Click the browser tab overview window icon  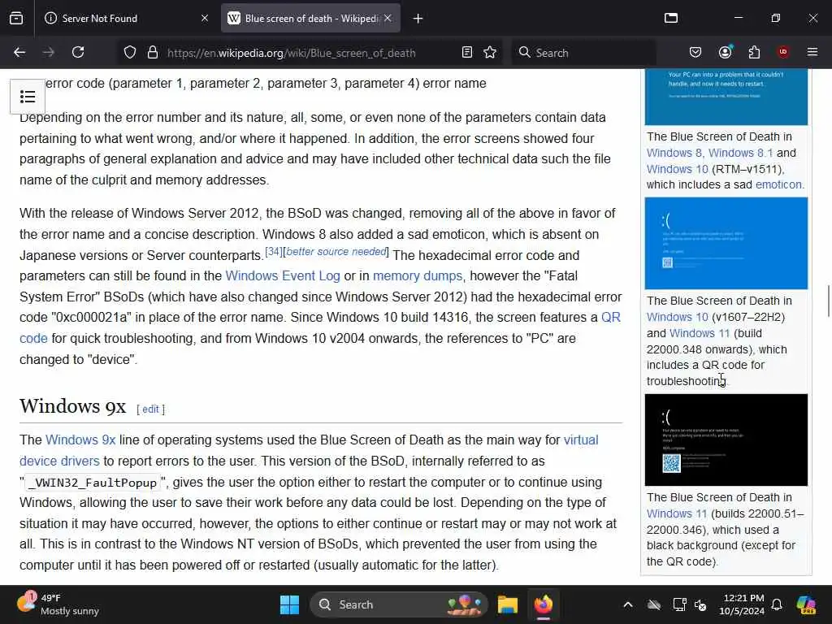click(x=671, y=18)
